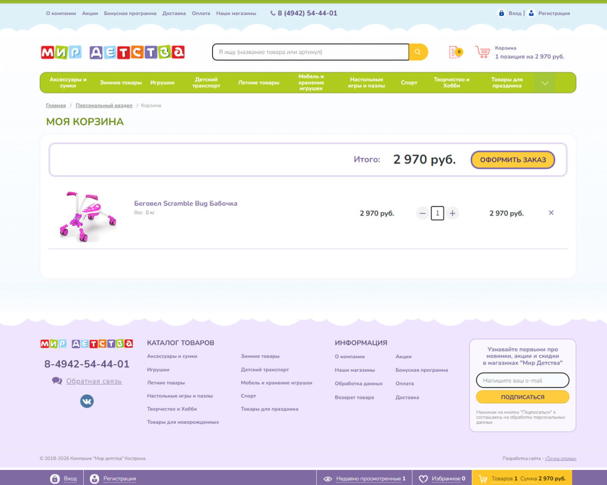Click the chat bubble feedback icon
This screenshot has width=607, height=485.
click(57, 381)
